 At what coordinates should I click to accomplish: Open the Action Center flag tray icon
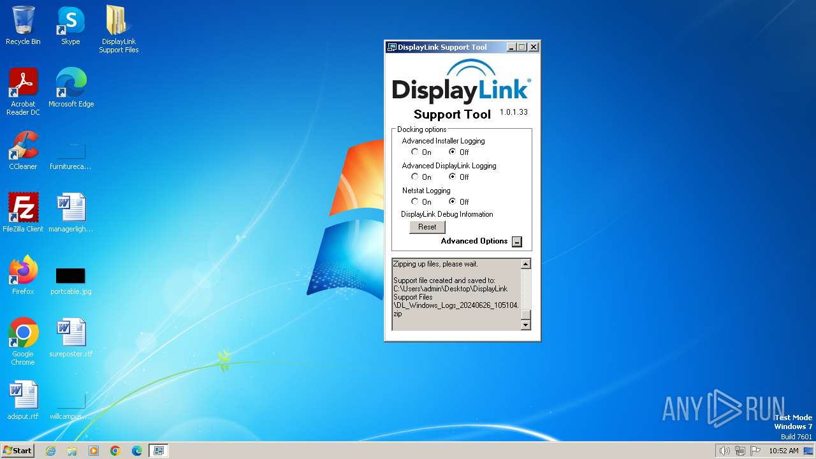pos(756,451)
